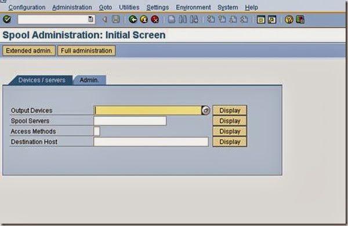Screen dimensions: 348x226
Task: Click the Previous Page icon
Action: click(222, 20)
